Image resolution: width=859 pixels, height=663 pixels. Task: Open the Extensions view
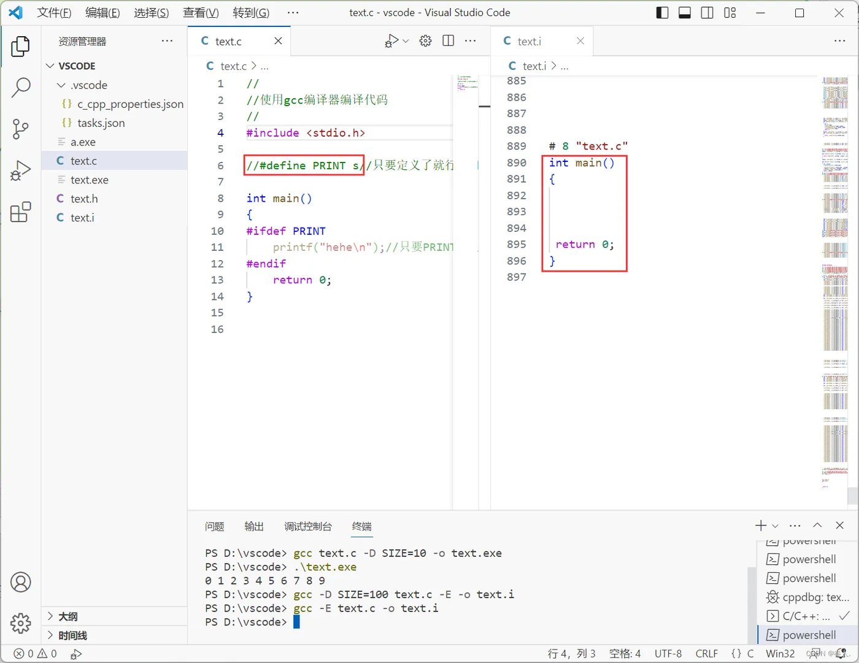pos(20,212)
